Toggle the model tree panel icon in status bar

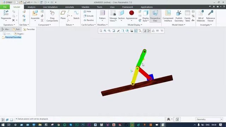tap(3, 120)
